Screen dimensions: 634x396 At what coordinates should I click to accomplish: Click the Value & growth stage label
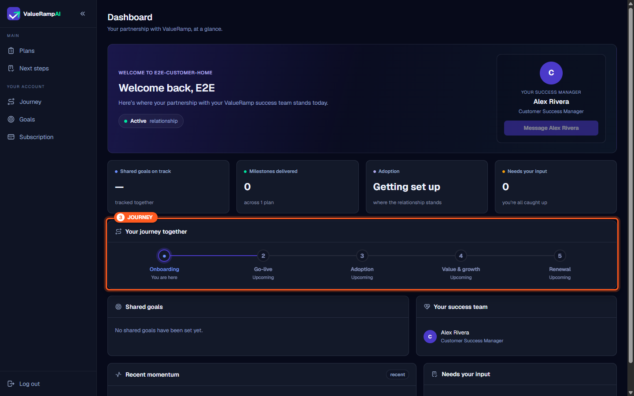click(461, 269)
